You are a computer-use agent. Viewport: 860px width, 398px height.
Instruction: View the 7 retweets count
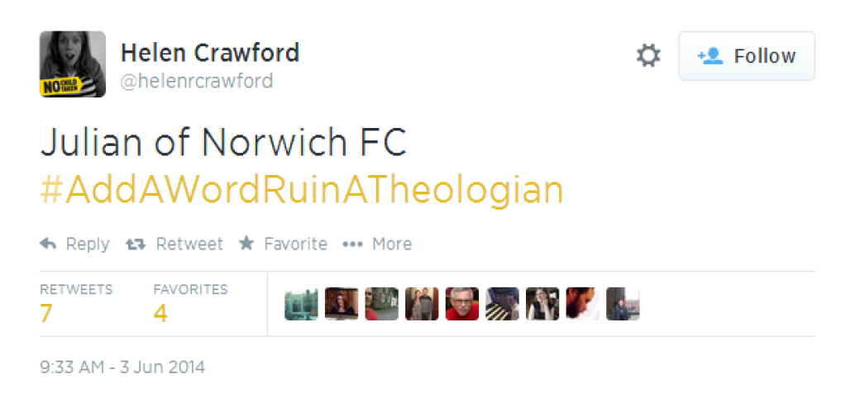pos(46,314)
